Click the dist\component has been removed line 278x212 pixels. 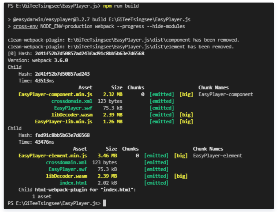(124, 40)
